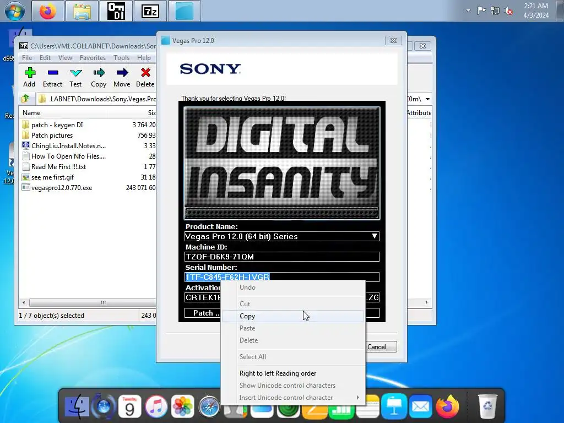Click the clock showing 2:21 AM

536,10
